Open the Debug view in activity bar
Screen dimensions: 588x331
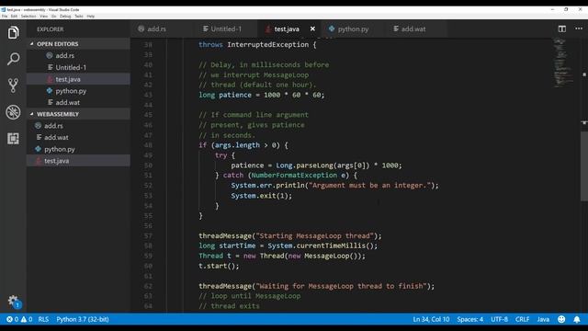(x=13, y=112)
